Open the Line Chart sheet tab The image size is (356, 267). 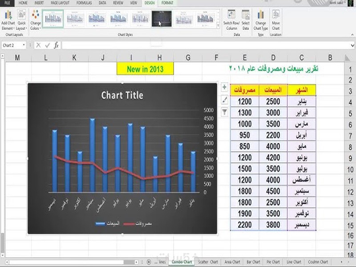coord(294,262)
